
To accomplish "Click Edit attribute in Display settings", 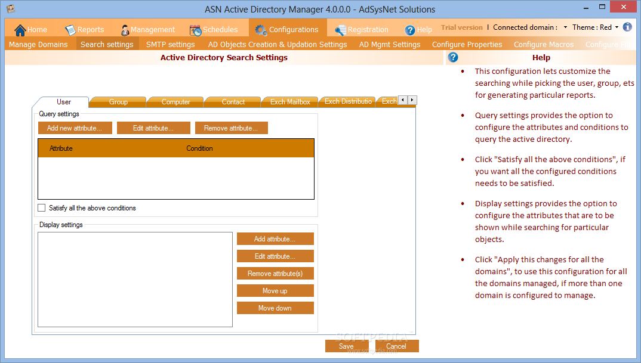I will 275,256.
